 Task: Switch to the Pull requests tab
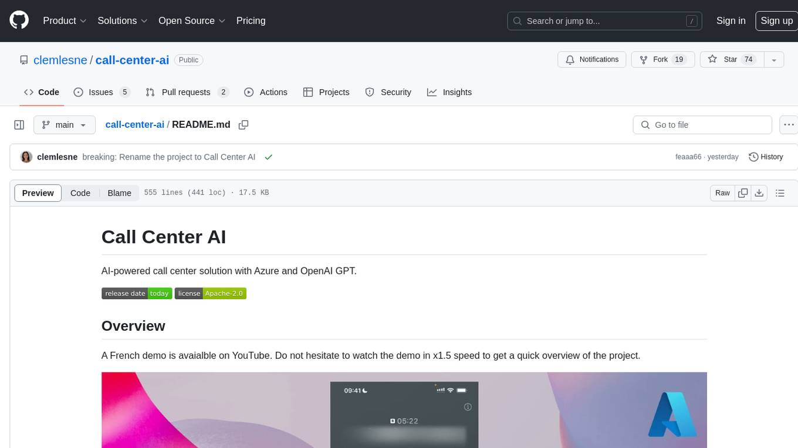click(x=187, y=92)
